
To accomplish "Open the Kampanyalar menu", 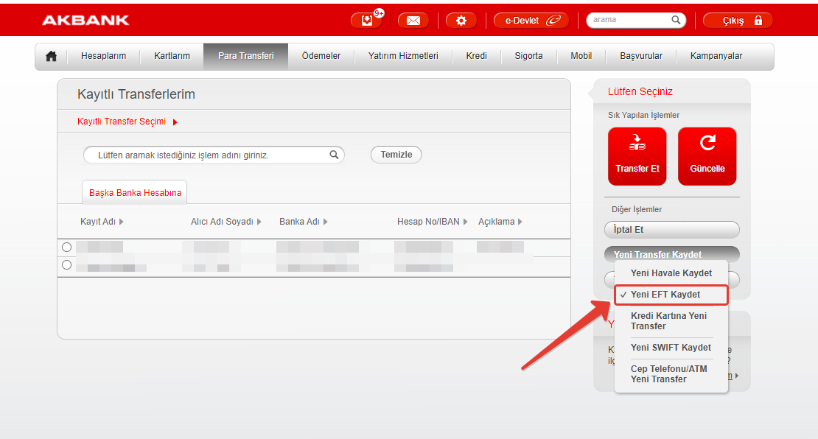I will 716,56.
